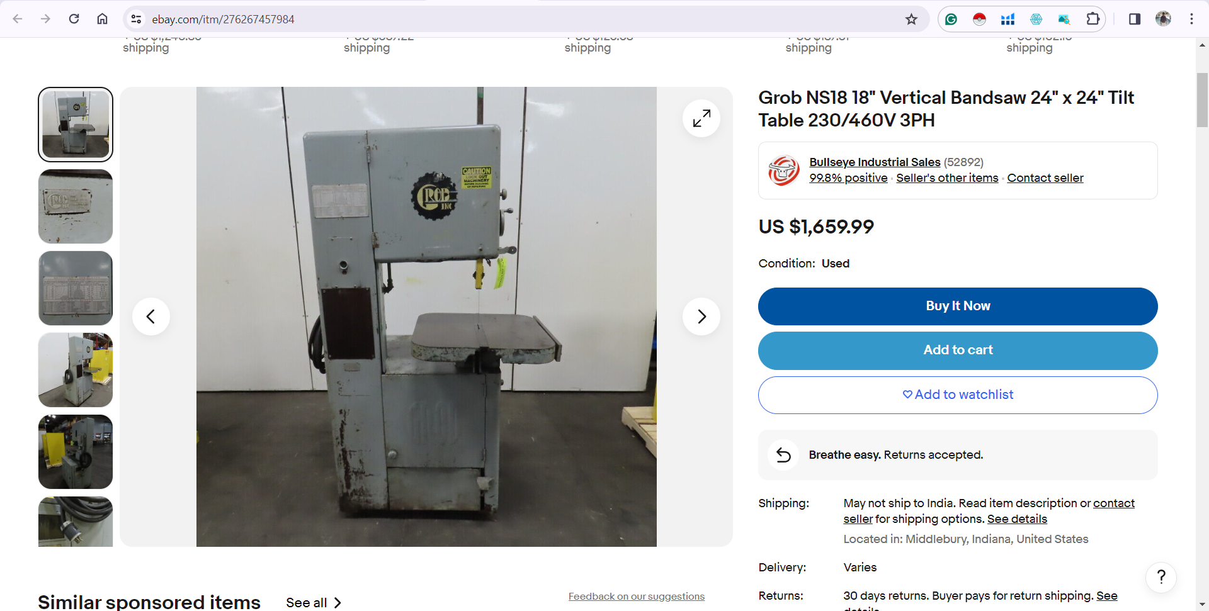The width and height of the screenshot is (1209, 611).
Task: Reload the eBay page
Action: (74, 19)
